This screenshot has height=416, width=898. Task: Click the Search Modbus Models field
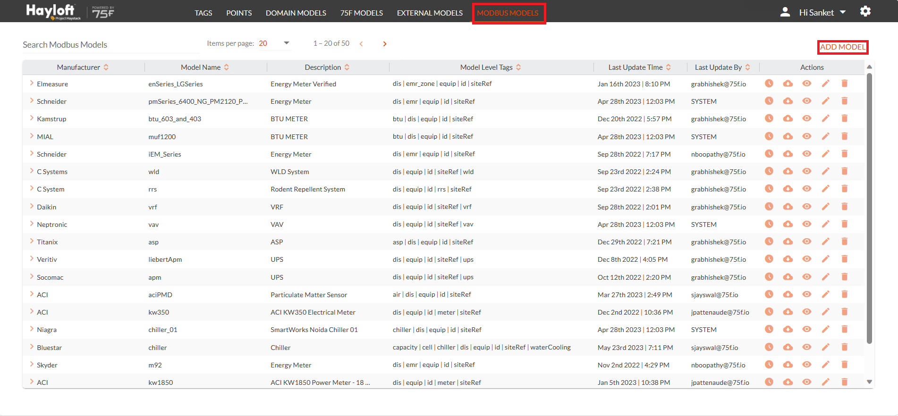[111, 45]
